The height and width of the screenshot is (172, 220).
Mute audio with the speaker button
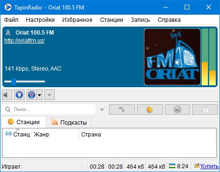click(7, 95)
